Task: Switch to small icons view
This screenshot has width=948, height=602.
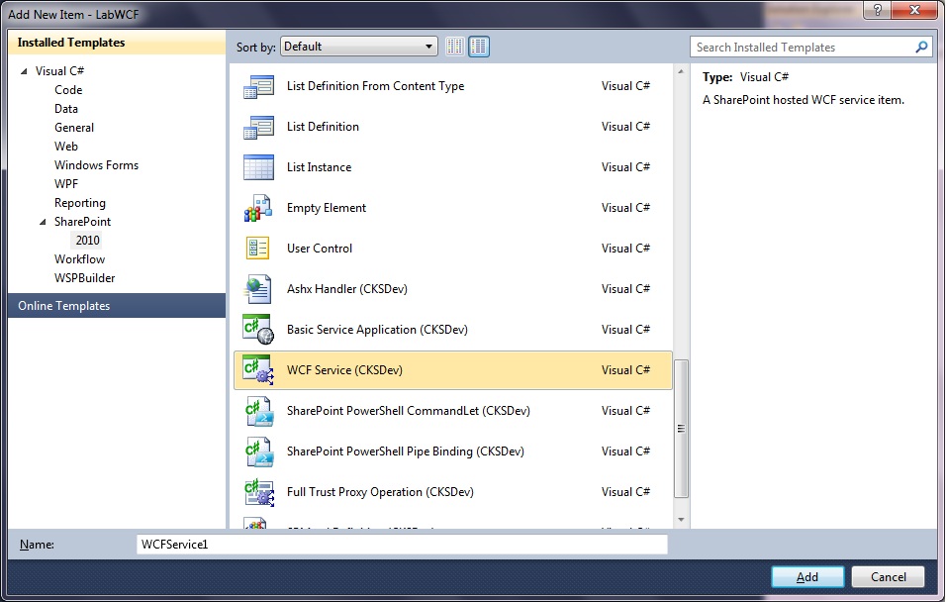Action: 455,47
